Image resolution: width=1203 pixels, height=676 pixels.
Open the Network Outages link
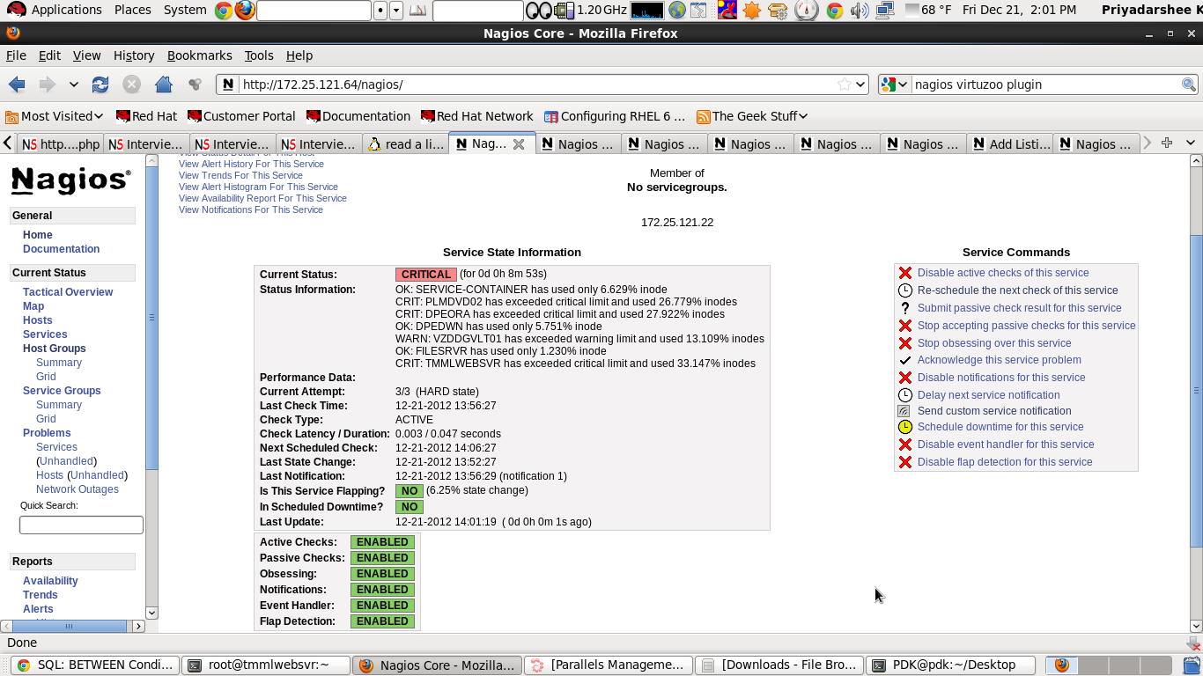coord(77,489)
